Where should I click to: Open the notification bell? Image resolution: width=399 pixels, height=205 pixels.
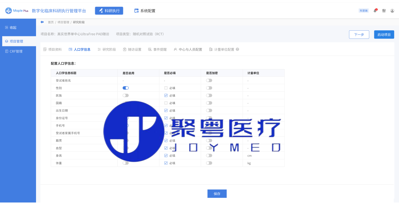375,11
